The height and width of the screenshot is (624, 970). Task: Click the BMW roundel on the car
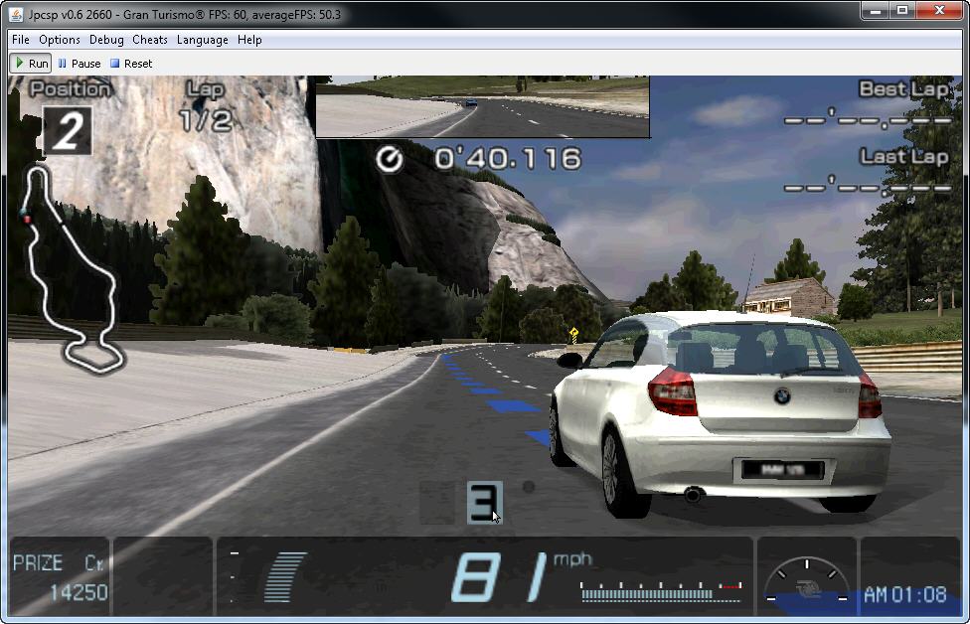[782, 396]
